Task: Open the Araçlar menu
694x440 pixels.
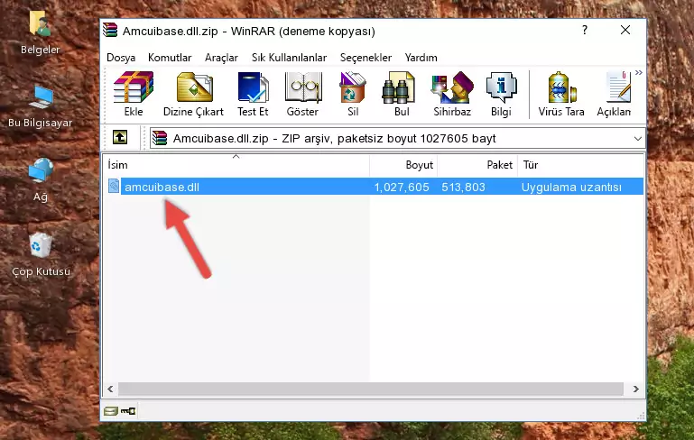Action: pos(221,58)
